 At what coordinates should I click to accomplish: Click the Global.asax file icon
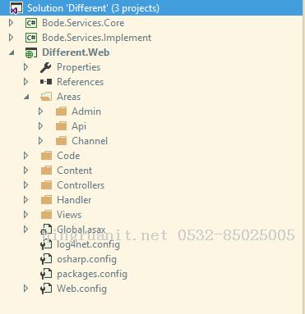[x=46, y=230]
